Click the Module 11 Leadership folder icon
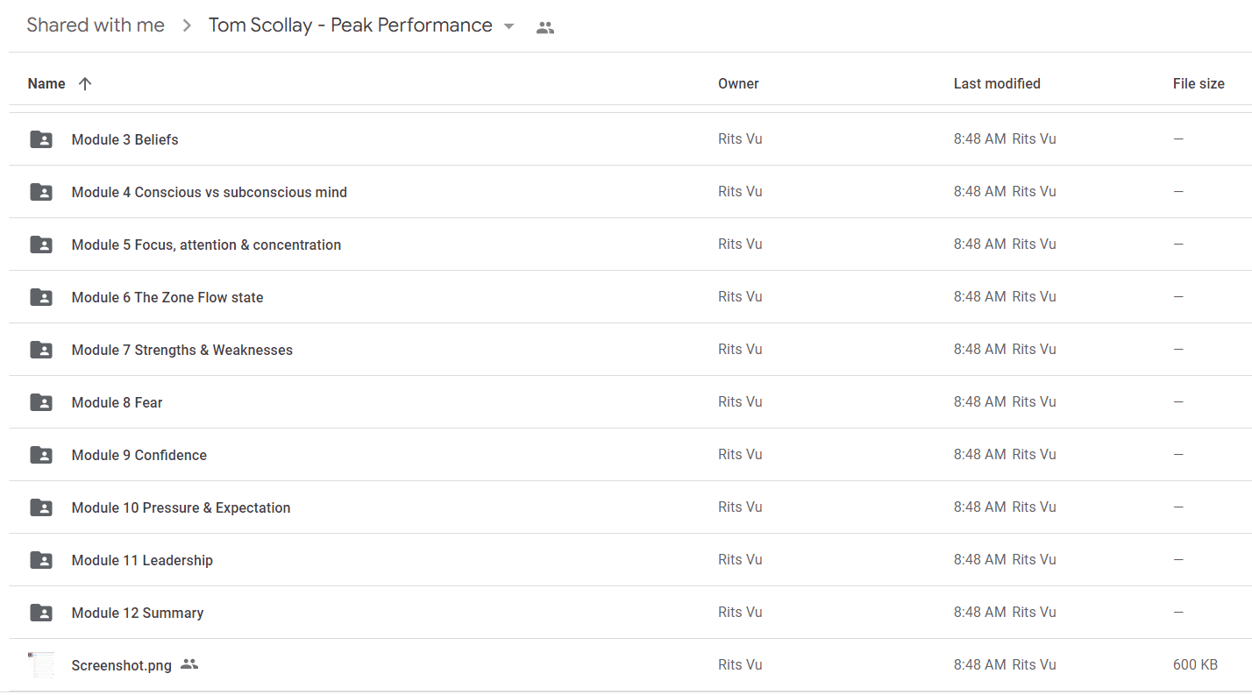This screenshot has height=695, width=1252. click(41, 560)
